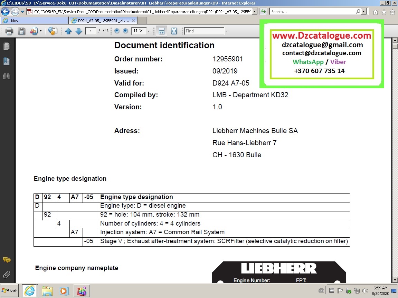Click the browser Back arrow button

[5, 11]
